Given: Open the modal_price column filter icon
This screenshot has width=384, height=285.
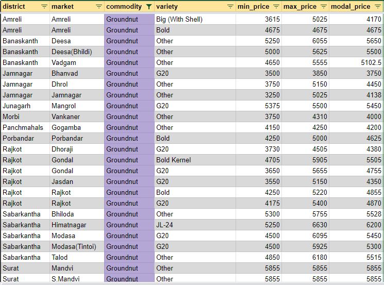Looking at the screenshot, I should tap(378, 7).
